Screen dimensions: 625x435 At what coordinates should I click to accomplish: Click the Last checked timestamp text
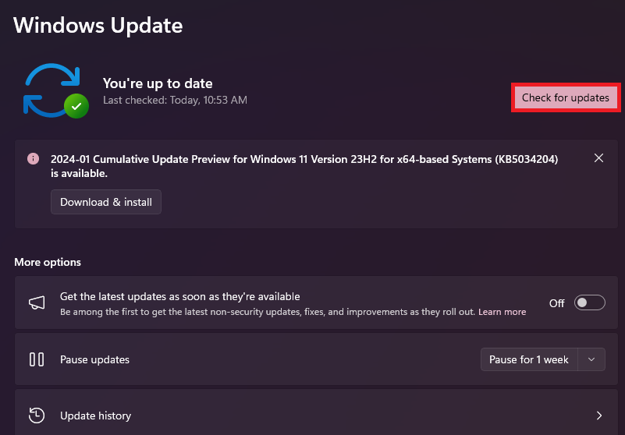pyautogui.click(x=175, y=100)
